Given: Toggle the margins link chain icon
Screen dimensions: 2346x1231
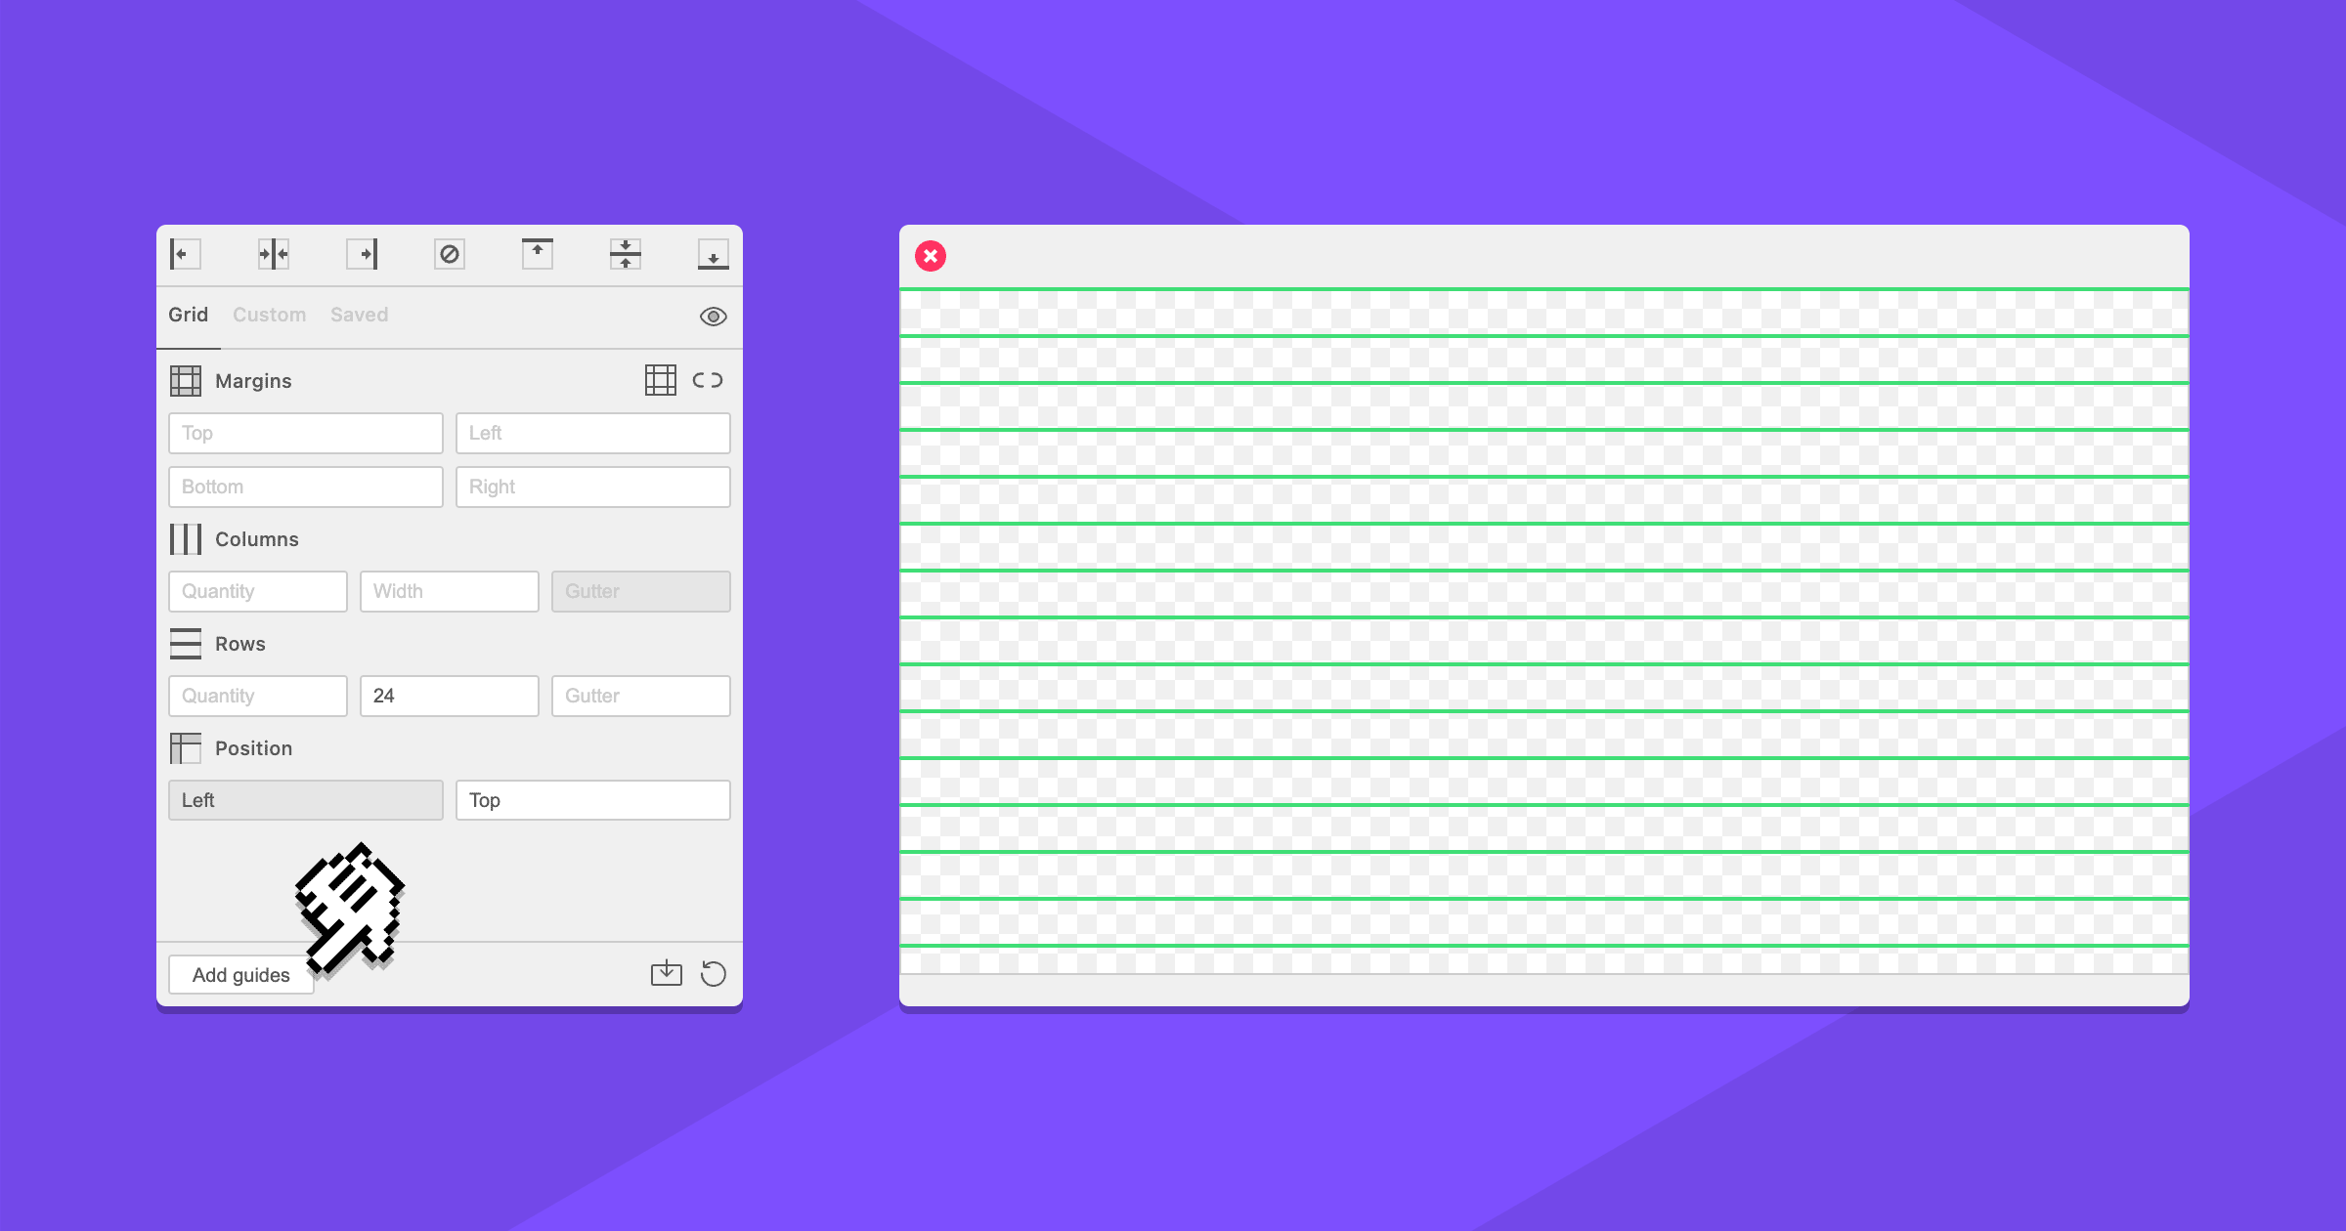Looking at the screenshot, I should click(708, 380).
